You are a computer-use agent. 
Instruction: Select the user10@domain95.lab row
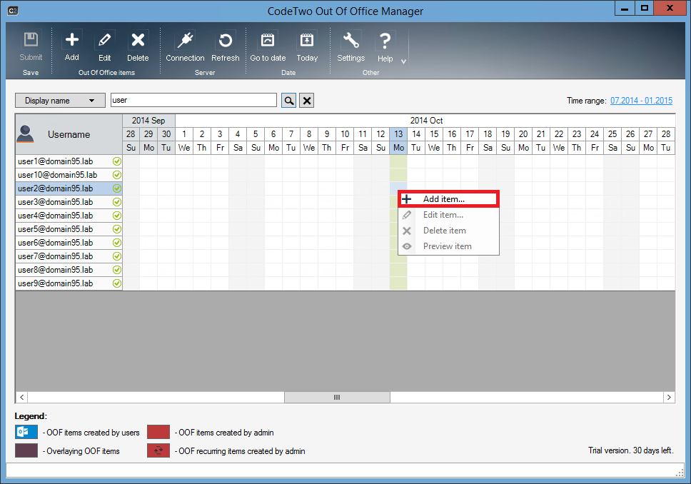tap(69, 175)
